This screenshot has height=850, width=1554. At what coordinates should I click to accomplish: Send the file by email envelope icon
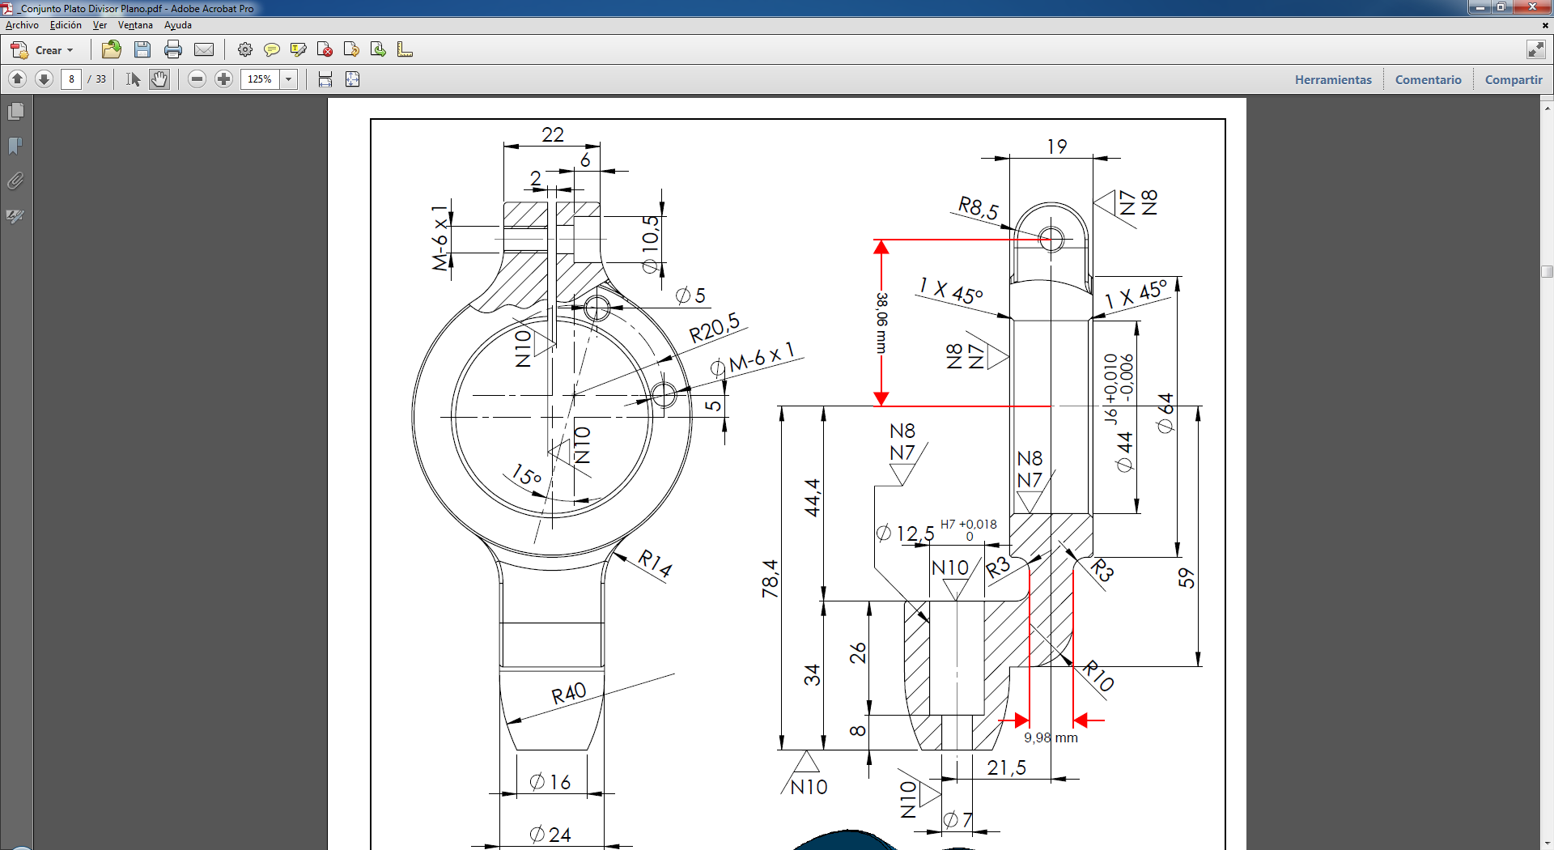204,50
